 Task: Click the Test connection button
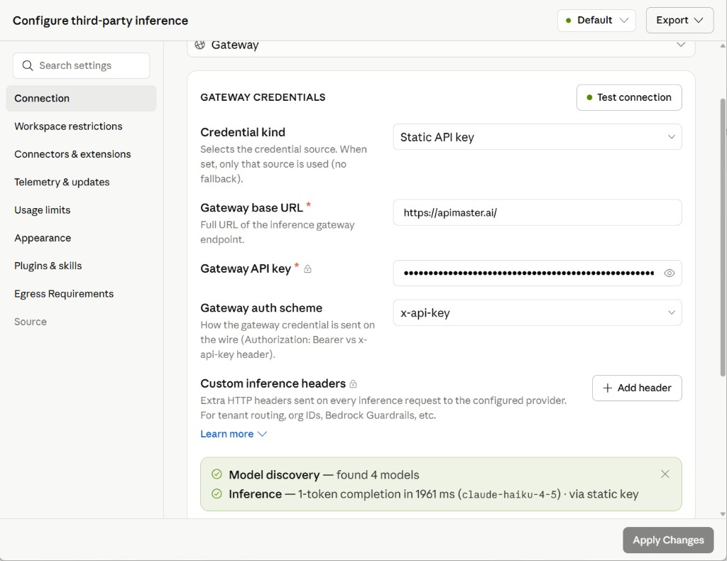629,97
